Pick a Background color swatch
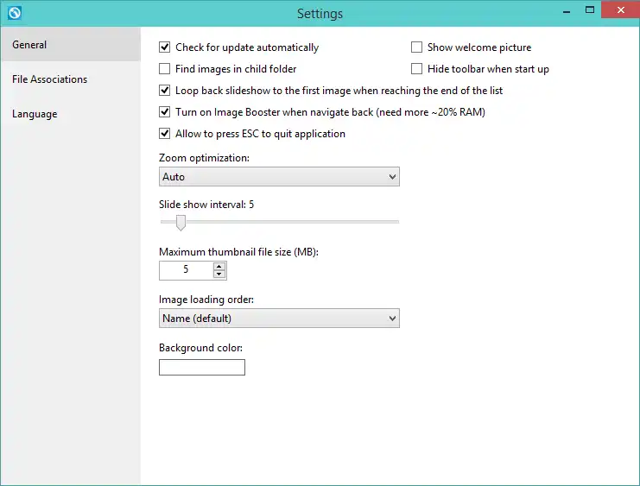 202,368
